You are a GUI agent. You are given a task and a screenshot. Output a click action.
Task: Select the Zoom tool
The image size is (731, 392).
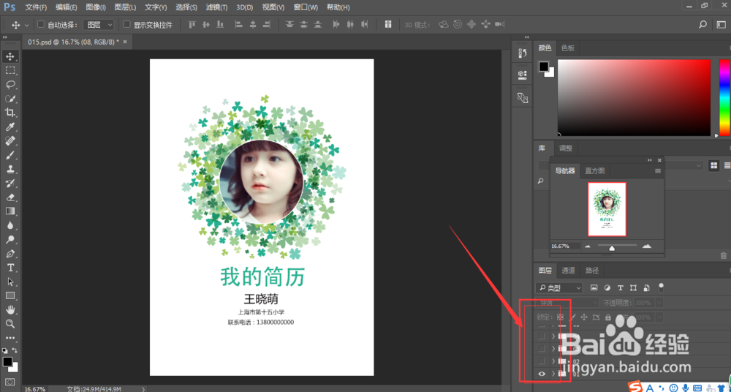tap(10, 323)
